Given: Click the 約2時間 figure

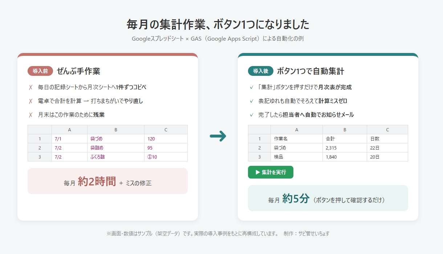Looking at the screenshot, I should 97,181.
